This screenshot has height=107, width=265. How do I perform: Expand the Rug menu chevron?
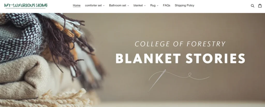click(x=158, y=6)
